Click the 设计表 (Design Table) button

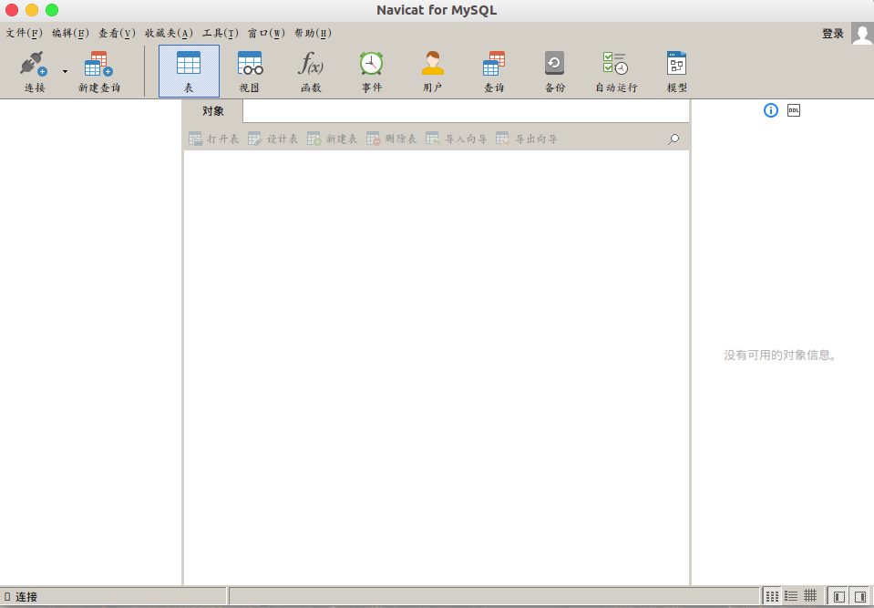(273, 139)
